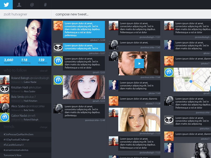
Task: Click Bela Simlo's avatar in sidebar
Action: (5, 98)
